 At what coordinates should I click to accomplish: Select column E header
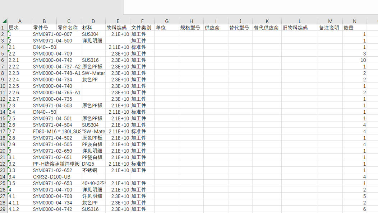tap(118, 21)
